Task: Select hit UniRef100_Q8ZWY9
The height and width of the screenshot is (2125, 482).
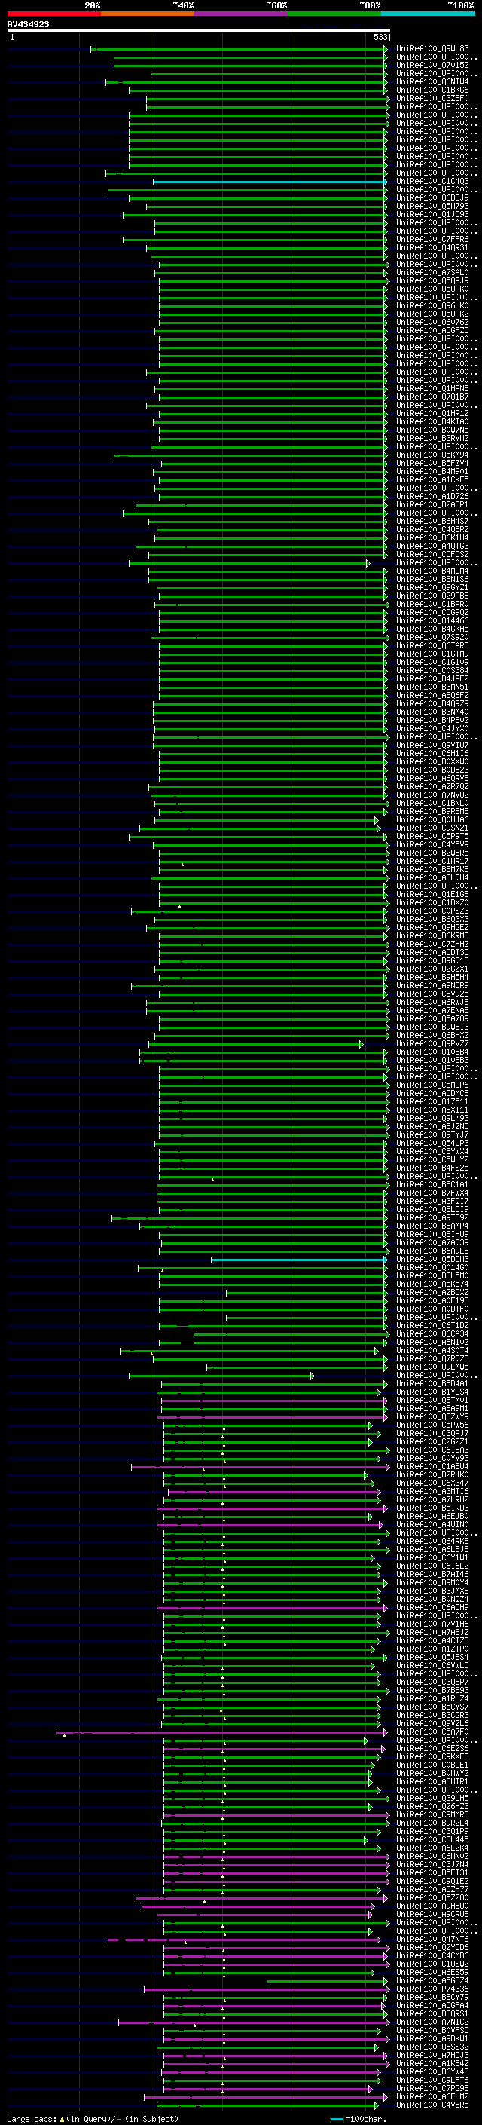Action: (432, 1417)
